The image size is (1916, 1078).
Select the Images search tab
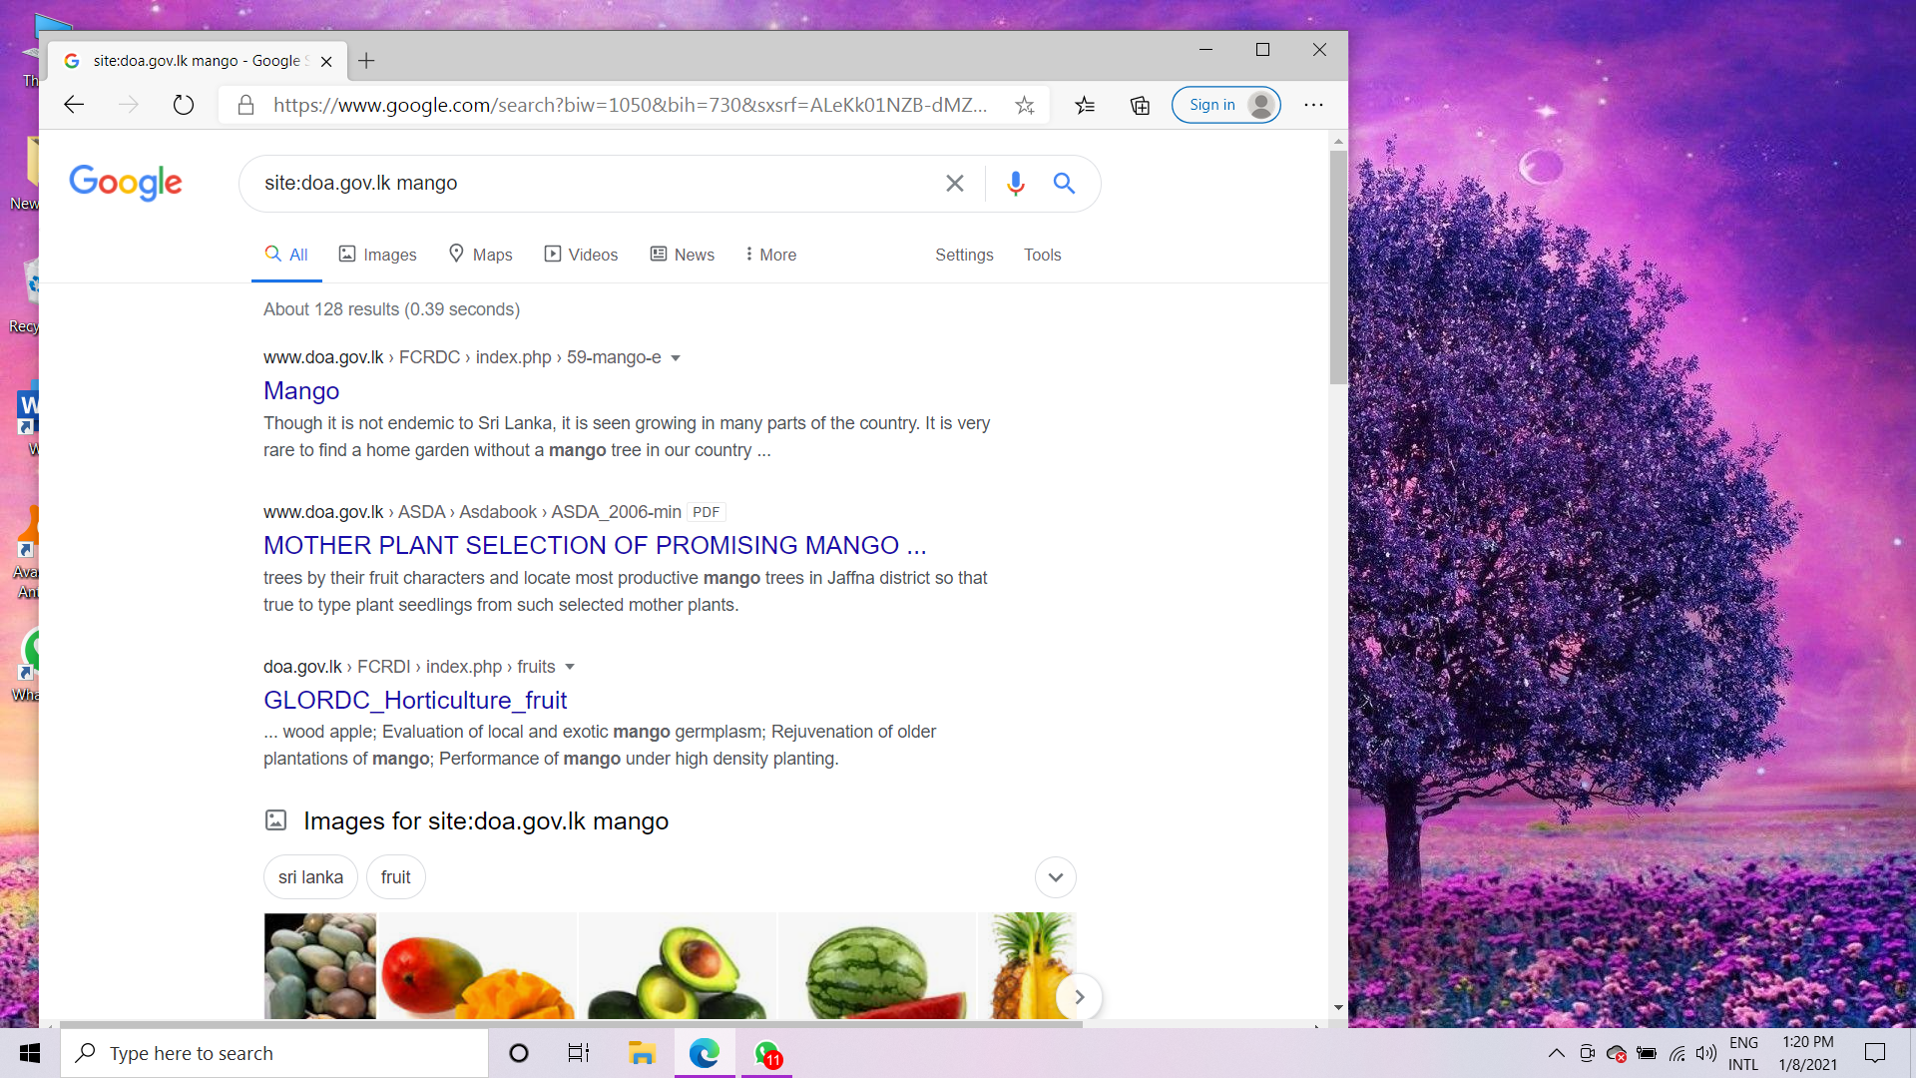click(x=376, y=255)
